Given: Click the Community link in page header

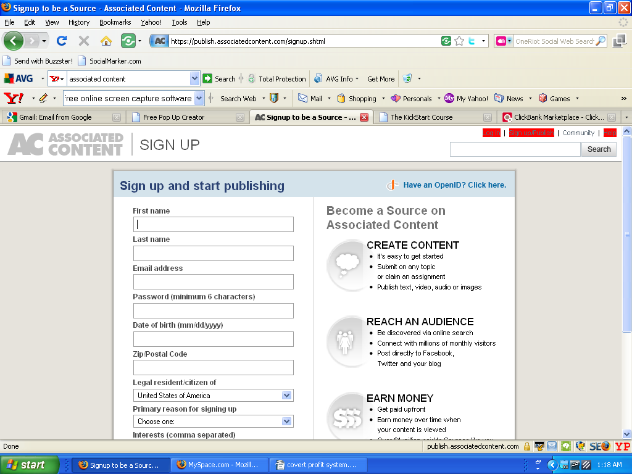Looking at the screenshot, I should pos(578,133).
